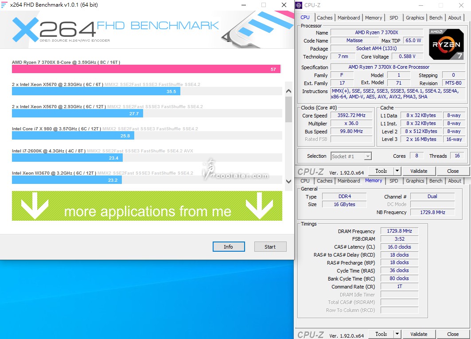
Task: Switch to Graphics tab in the processor window
Action: click(415, 18)
